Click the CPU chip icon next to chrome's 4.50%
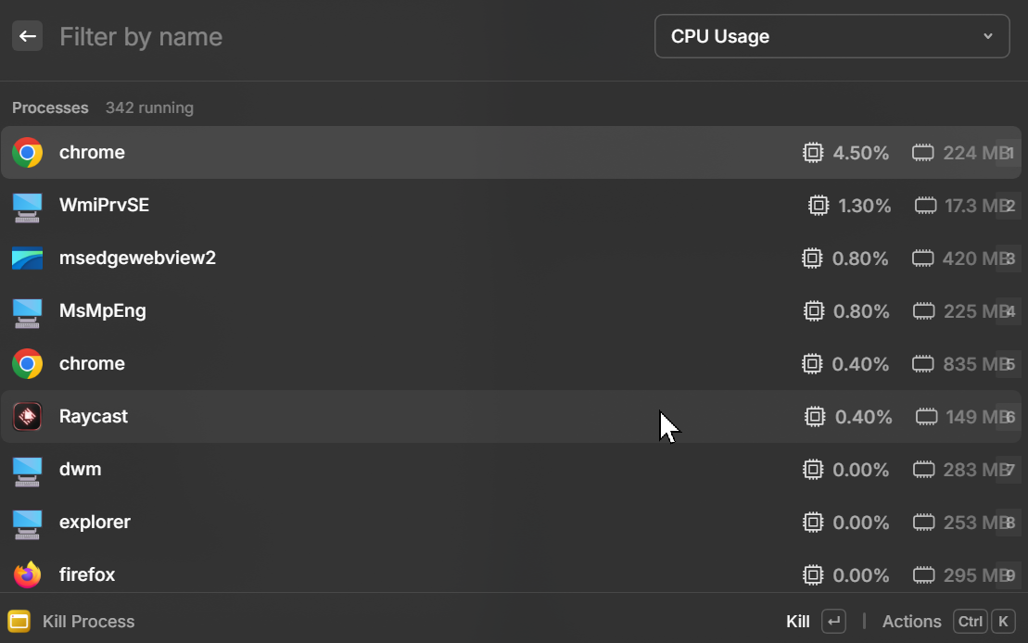Image resolution: width=1028 pixels, height=643 pixels. 814,152
